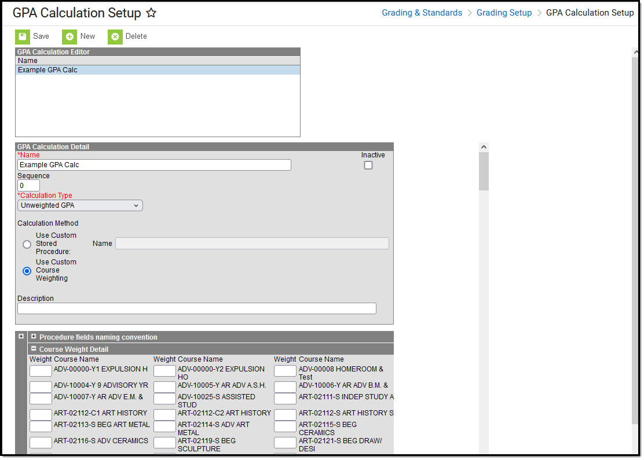Screen dimensions: 644x460
Task: Click the green New plus icon
Action: coord(69,36)
